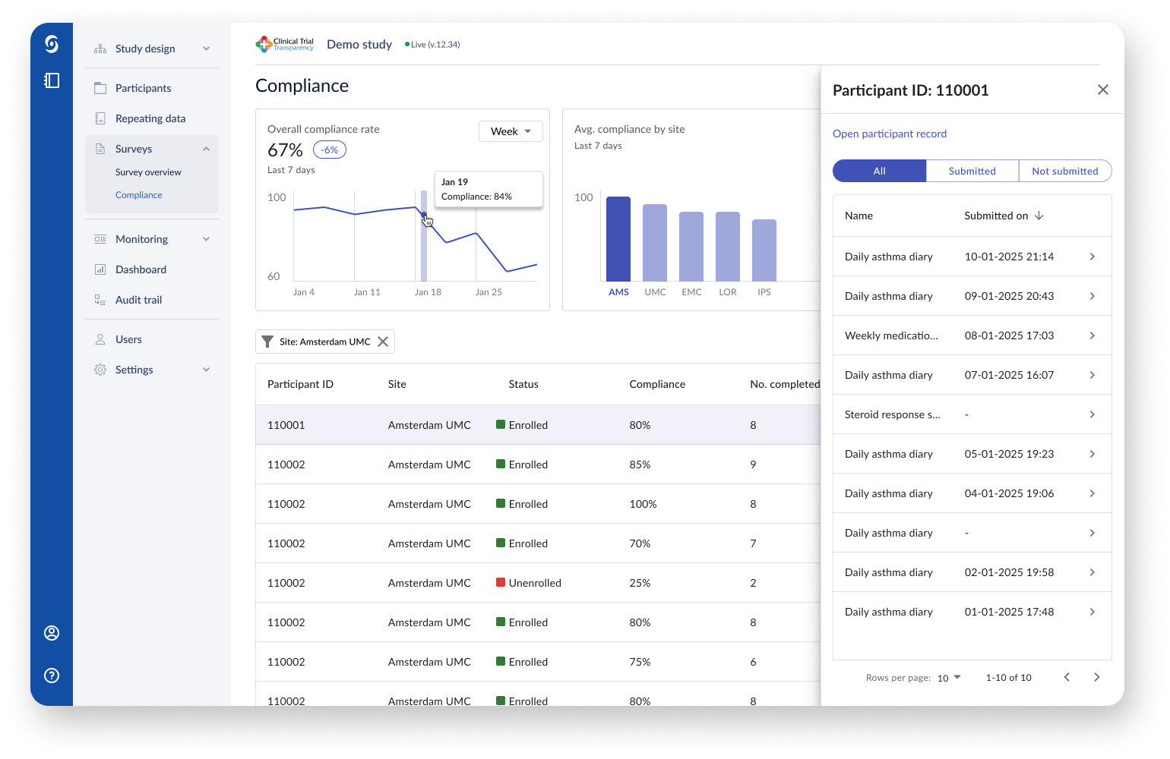The width and height of the screenshot is (1170, 759).
Task: Click Jan 19 data point on line chart
Action: (424, 215)
